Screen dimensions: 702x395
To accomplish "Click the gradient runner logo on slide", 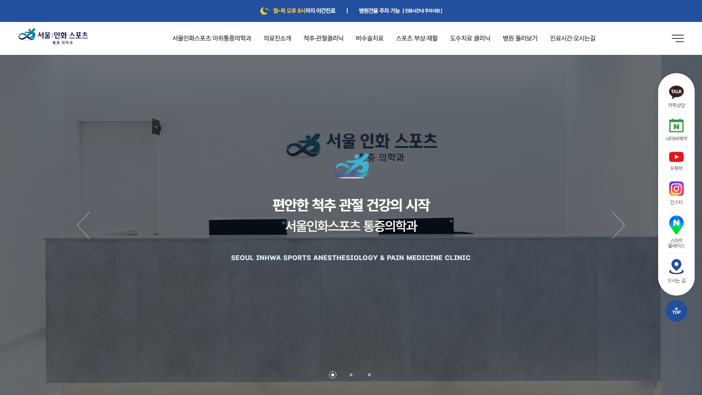I will pos(351,166).
